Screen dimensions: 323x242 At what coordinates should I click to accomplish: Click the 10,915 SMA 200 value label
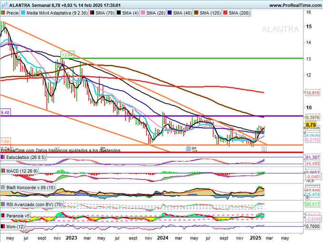(313, 93)
